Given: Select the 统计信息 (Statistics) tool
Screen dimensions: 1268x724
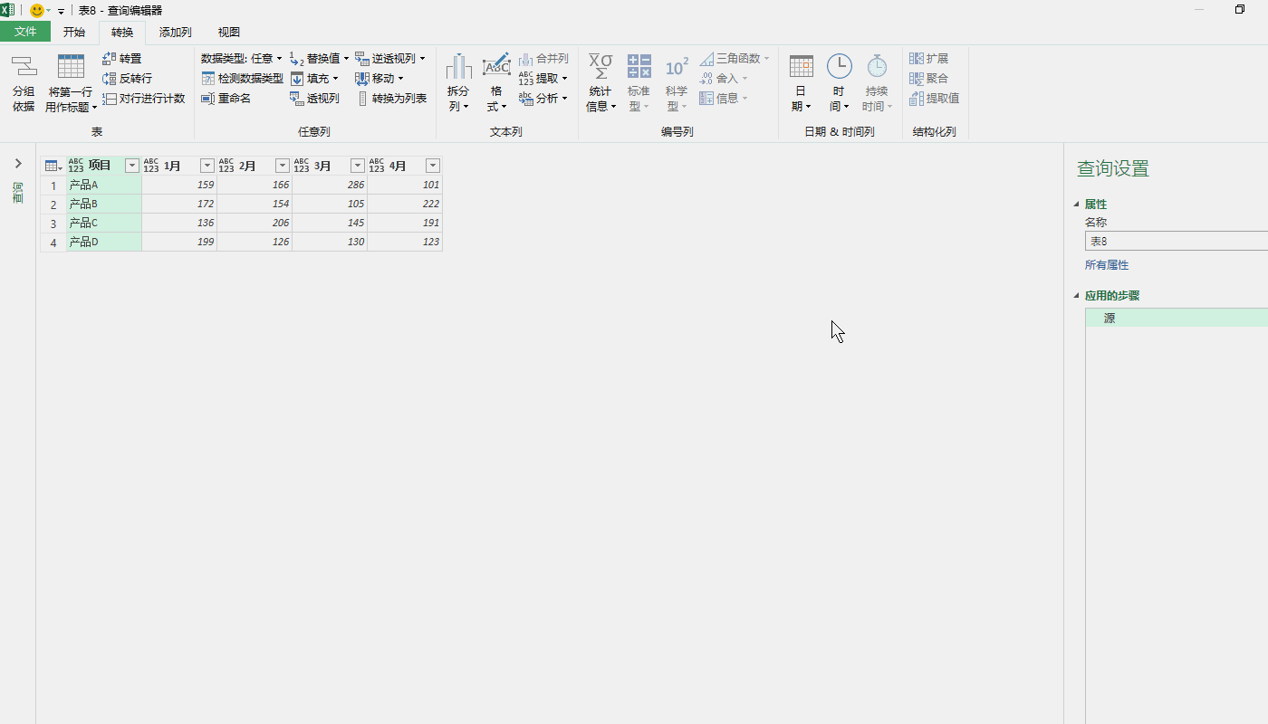Looking at the screenshot, I should 600,81.
